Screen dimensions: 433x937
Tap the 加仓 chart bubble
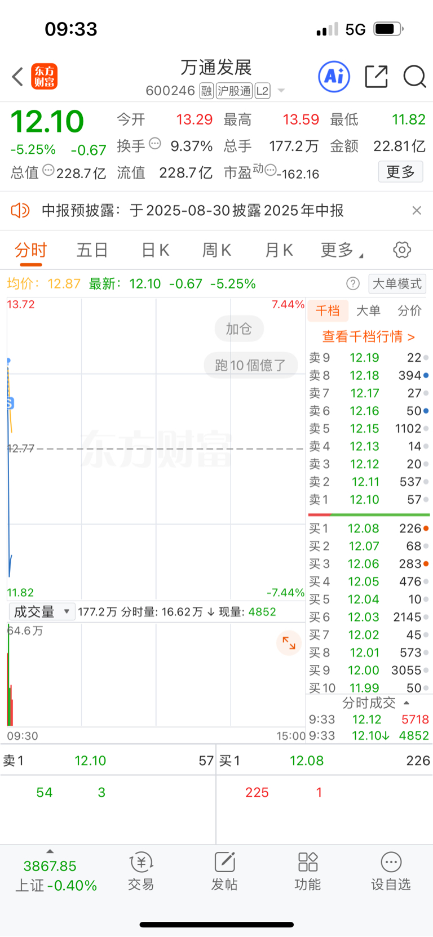(x=239, y=329)
